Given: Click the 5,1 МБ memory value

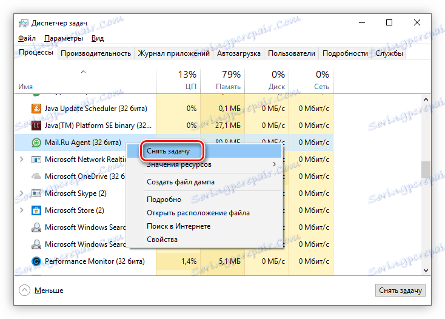Looking at the screenshot, I should [x=230, y=261].
